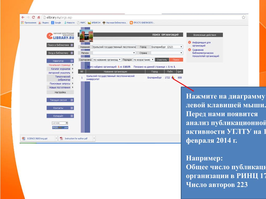Open the Страна dropdown
This screenshot has width=266, height=199.
167,53
